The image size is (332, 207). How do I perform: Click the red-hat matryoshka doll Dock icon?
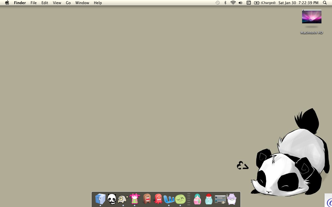(x=209, y=199)
